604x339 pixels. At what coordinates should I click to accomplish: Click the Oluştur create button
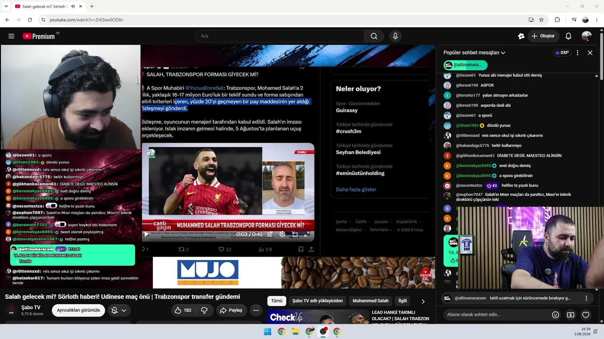[543, 36]
